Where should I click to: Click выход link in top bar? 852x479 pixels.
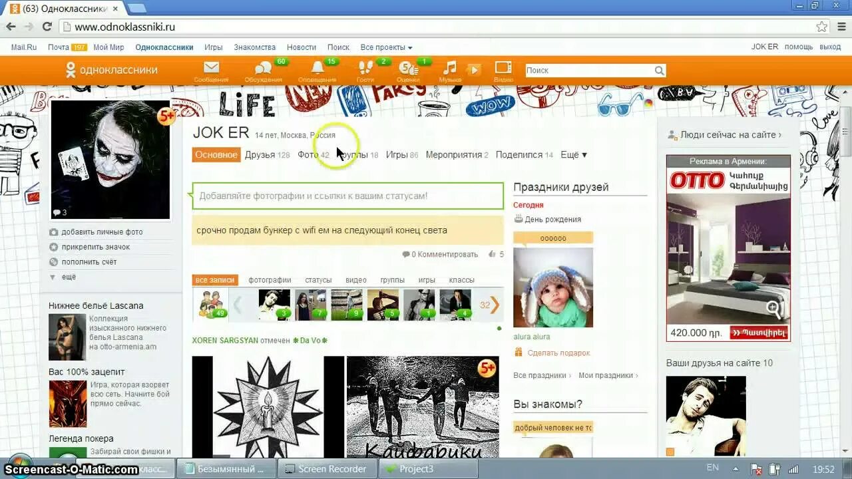[830, 47]
